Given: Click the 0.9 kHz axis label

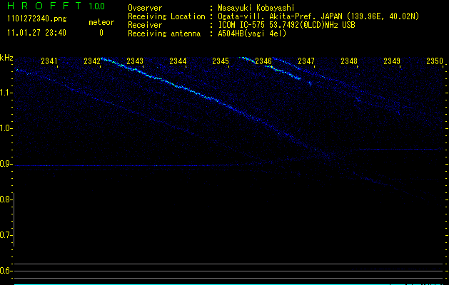Looking at the screenshot, I should point(5,164).
